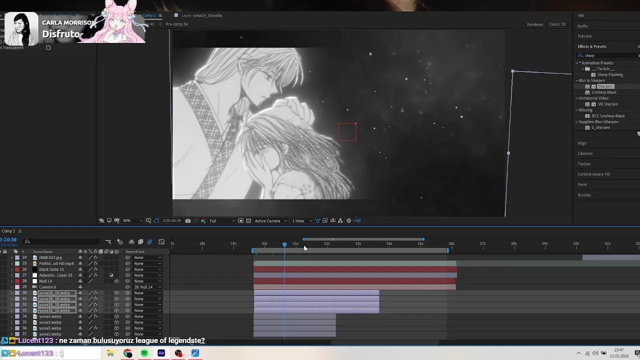Click fast previews icon in viewer
This screenshot has height=360, width=640.
325,220
